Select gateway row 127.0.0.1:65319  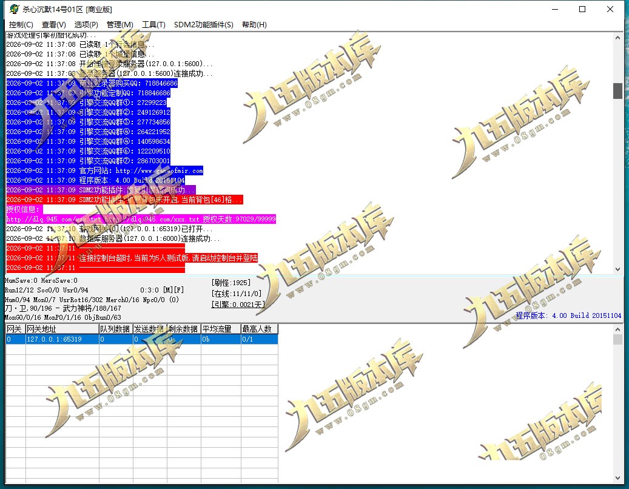coord(141,339)
